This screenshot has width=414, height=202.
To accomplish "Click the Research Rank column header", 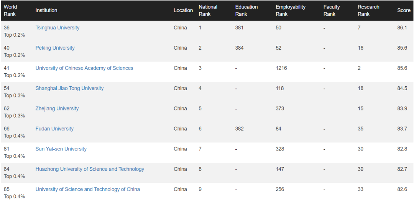I will click(368, 11).
